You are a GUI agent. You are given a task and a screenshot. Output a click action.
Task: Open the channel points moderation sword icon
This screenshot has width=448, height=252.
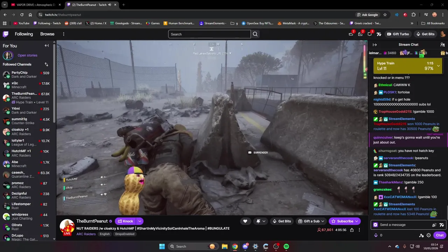(421, 235)
